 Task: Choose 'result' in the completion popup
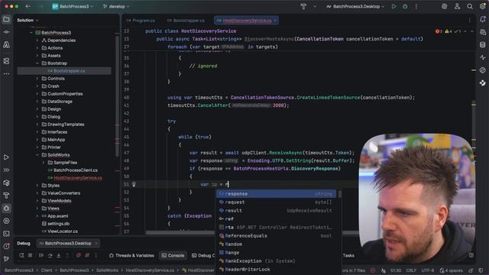tap(277, 211)
